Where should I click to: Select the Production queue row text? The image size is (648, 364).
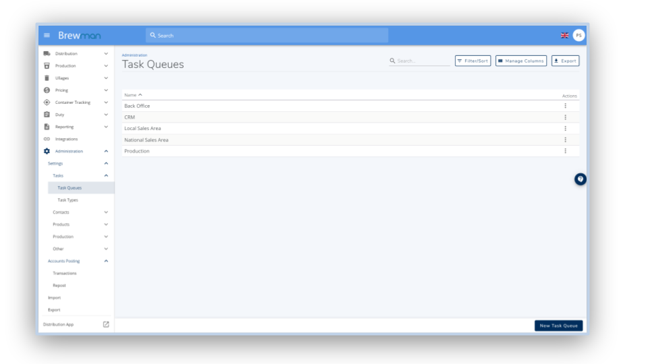click(137, 151)
